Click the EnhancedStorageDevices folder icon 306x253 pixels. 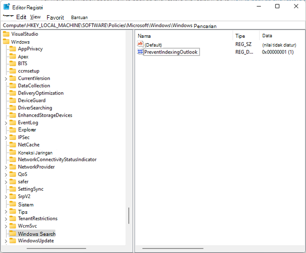[13, 115]
